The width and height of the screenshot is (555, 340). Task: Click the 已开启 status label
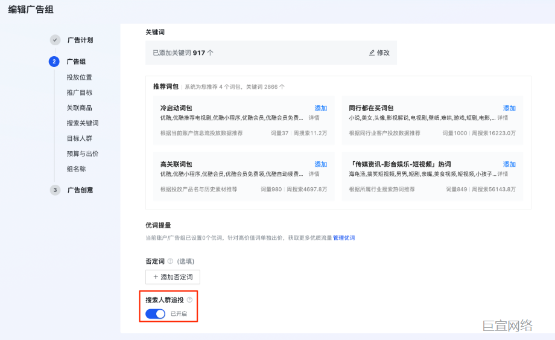[179, 314]
